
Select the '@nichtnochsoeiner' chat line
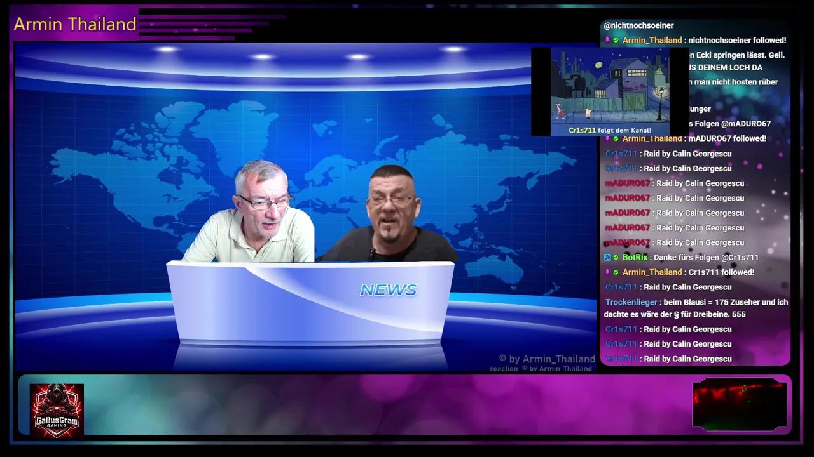pyautogui.click(x=638, y=25)
